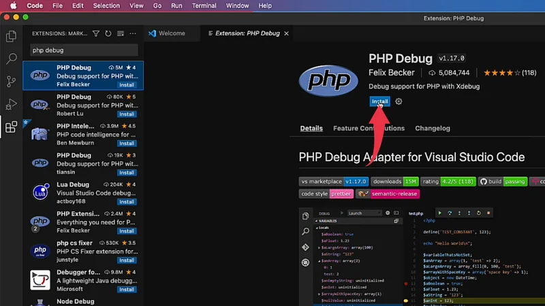
Task: Clear extensions search results icon
Action: pyautogui.click(x=121, y=33)
